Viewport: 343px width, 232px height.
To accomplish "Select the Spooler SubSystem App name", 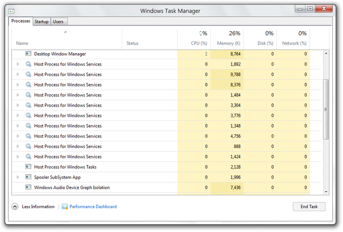I will tap(57, 177).
